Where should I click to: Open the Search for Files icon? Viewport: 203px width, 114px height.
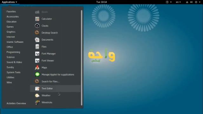pyautogui.click(x=37, y=81)
